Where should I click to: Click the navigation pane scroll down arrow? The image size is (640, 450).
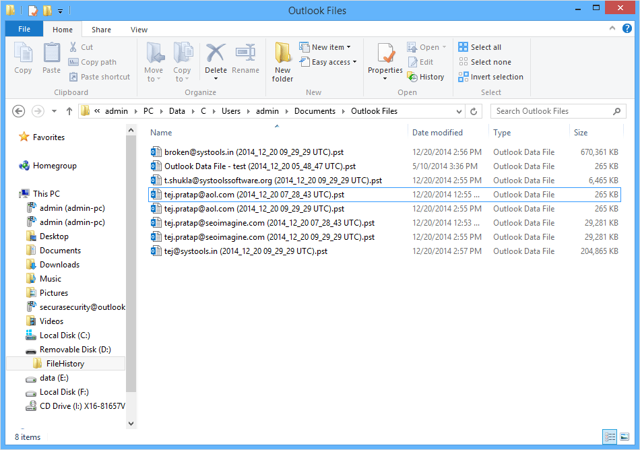(x=131, y=424)
